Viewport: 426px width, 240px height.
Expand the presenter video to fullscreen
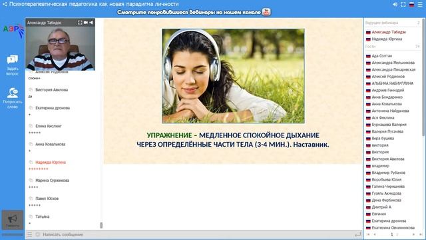click(80, 23)
